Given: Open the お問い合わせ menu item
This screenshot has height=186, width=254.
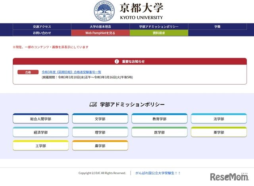Looking at the screenshot, I should tap(42, 33).
